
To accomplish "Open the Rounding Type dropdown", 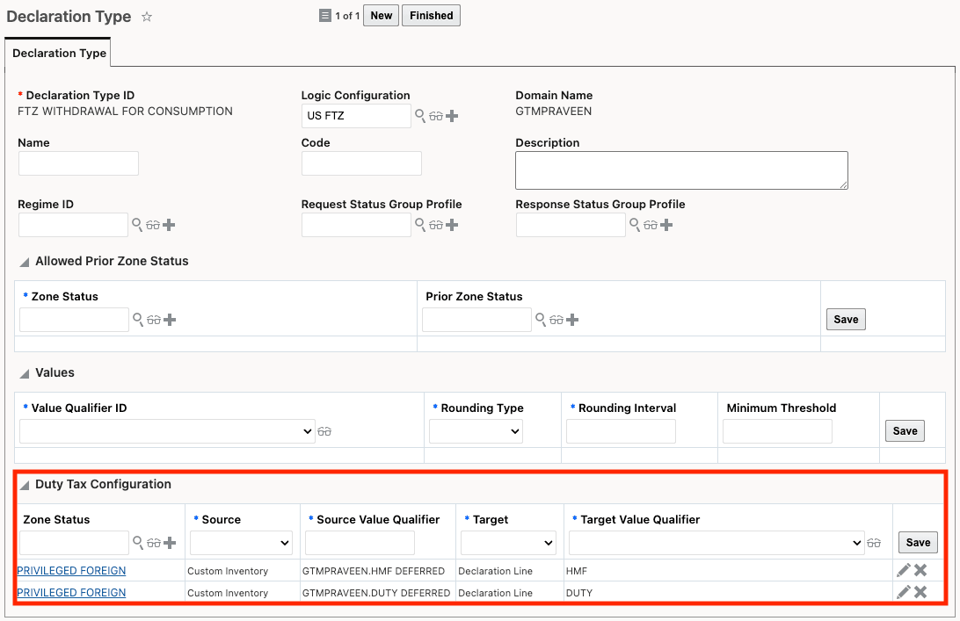I will pos(476,431).
